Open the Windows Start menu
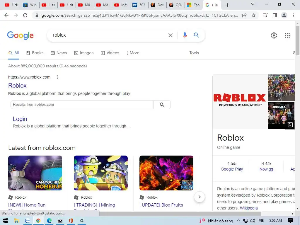300x225 pixels. (x=5, y=221)
